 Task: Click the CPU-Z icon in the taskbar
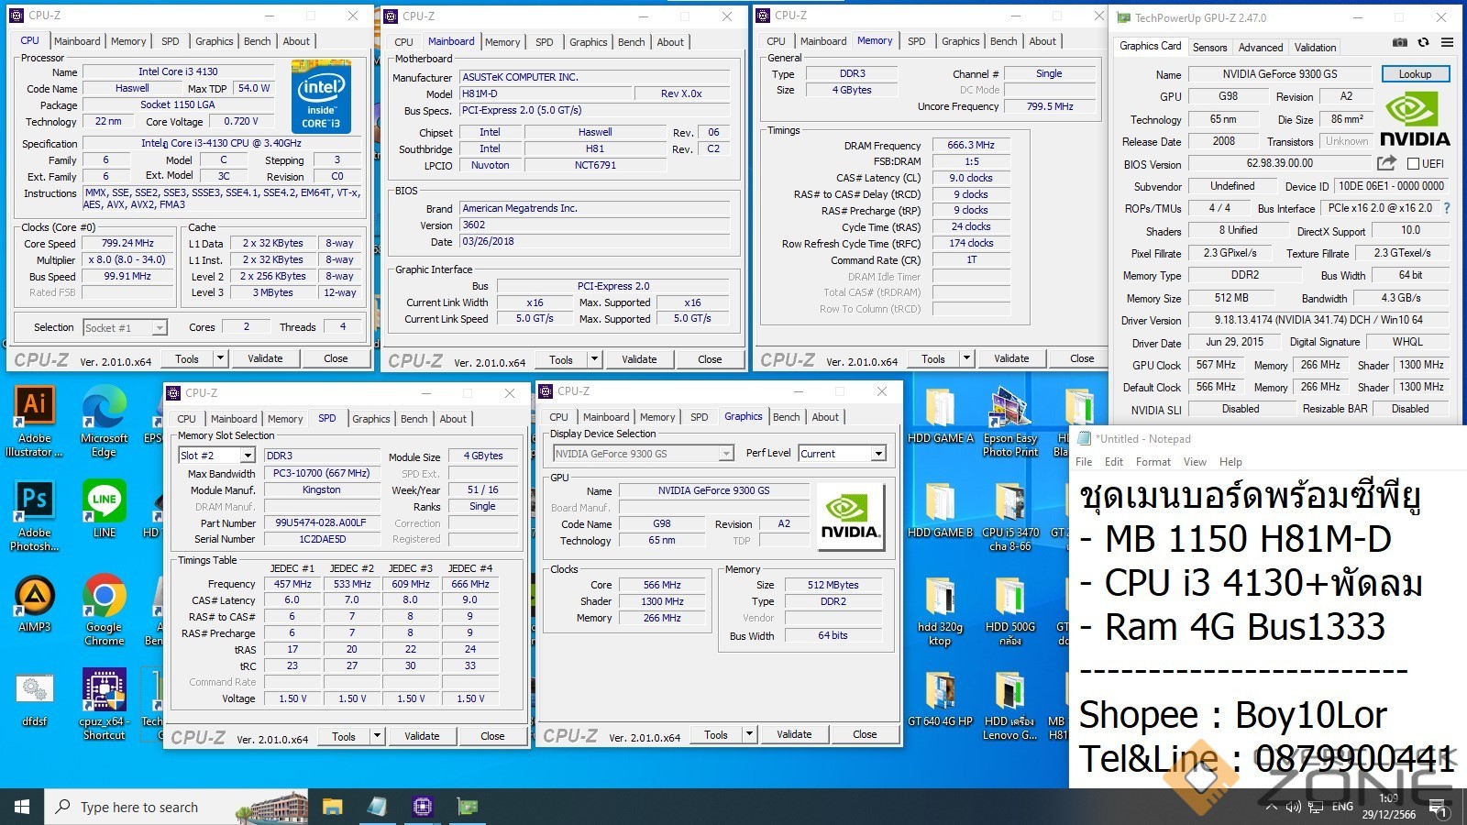pos(422,807)
